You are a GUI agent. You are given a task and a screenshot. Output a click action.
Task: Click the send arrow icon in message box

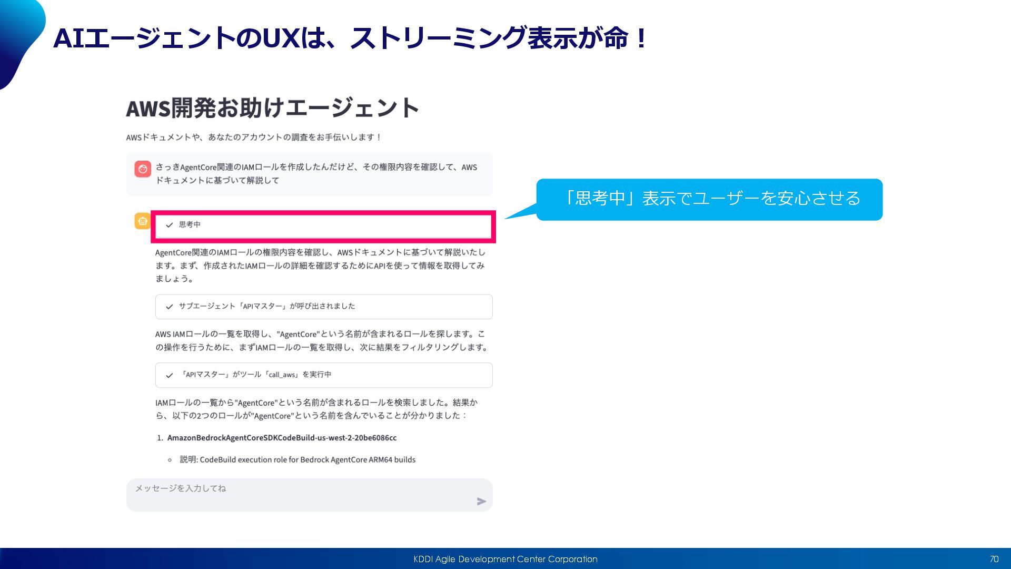481,502
